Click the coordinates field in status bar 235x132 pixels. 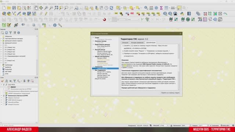pyautogui.click(x=142, y=125)
